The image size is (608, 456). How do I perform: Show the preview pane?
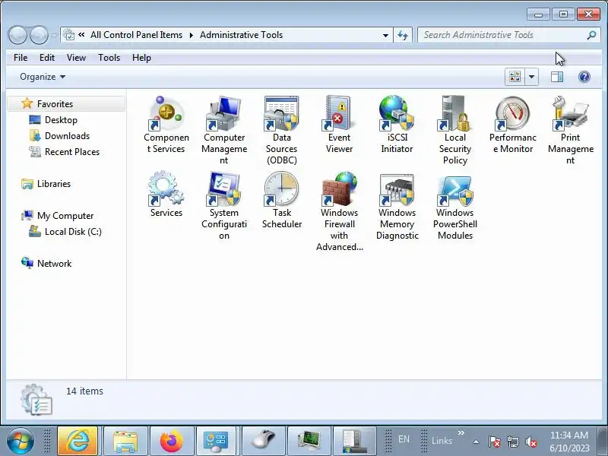(x=557, y=77)
